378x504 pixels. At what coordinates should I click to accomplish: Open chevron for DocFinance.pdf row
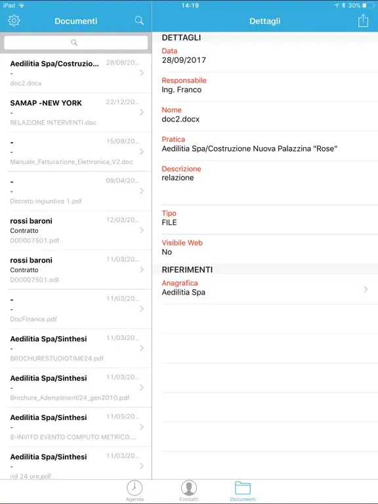coord(142,309)
